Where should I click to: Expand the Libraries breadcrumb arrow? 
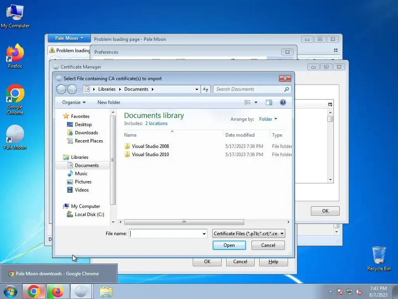coord(120,89)
